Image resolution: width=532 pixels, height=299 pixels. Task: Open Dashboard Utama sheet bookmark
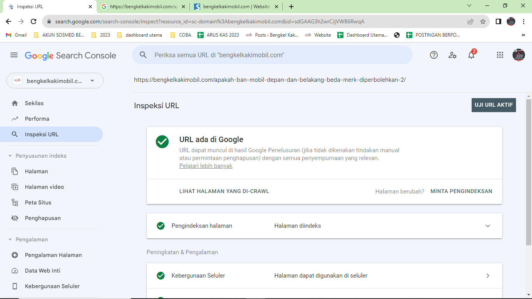click(362, 35)
